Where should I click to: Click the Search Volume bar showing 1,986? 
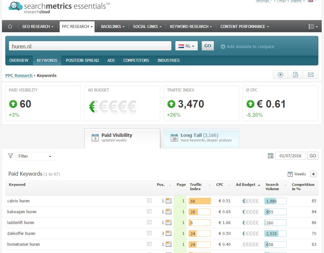point(276,201)
